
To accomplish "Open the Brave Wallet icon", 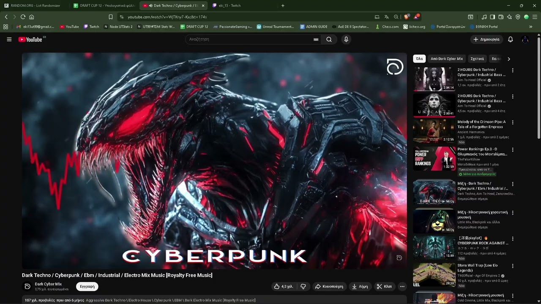I will point(501,17).
